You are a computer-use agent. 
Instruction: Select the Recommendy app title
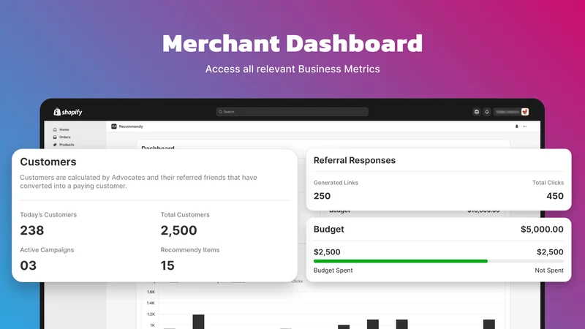(x=131, y=126)
